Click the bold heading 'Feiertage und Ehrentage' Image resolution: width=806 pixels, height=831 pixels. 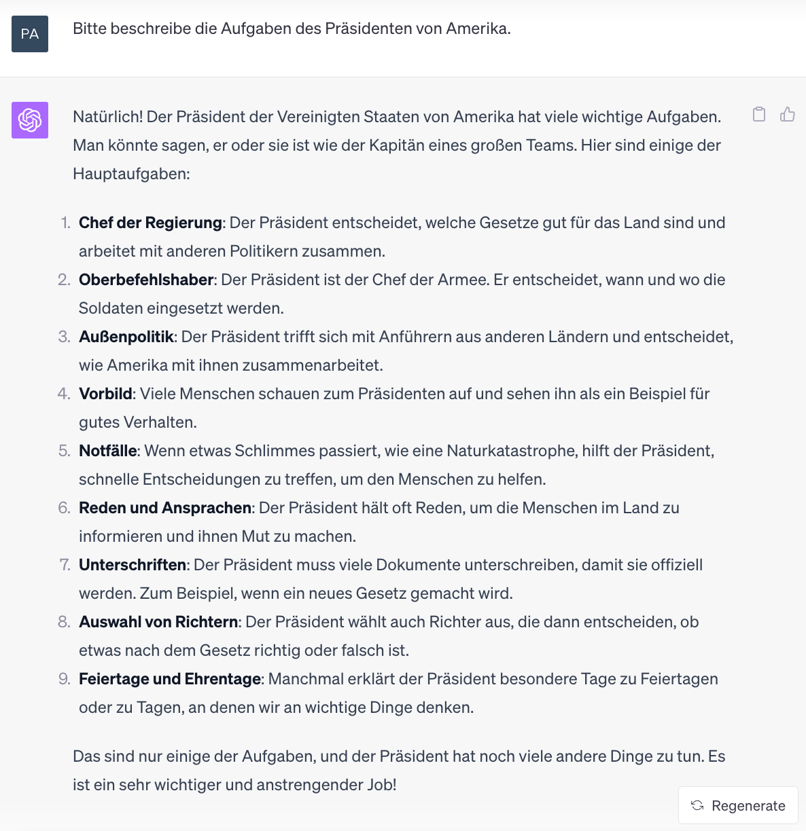(170, 679)
